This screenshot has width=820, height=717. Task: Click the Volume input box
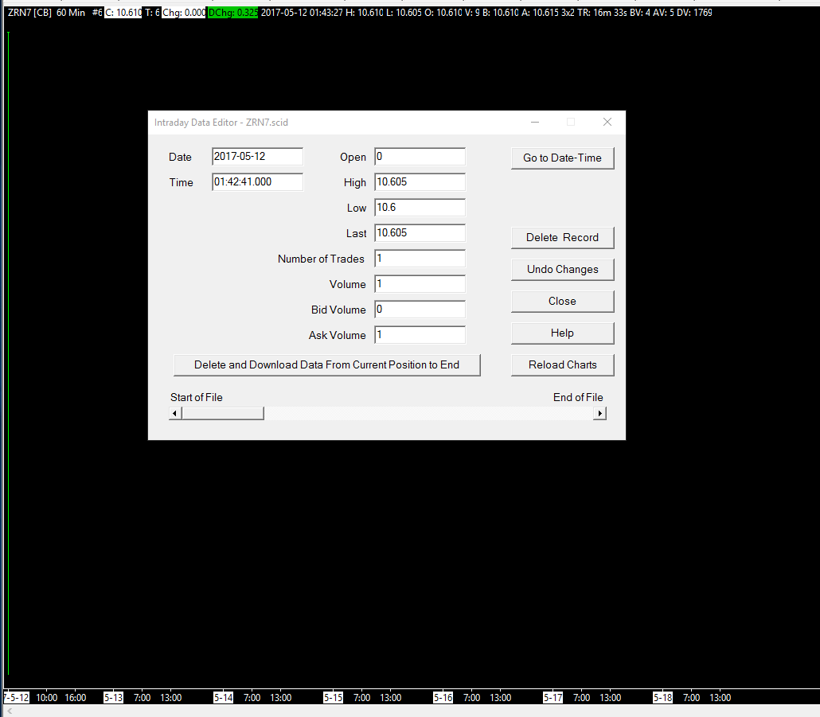(x=420, y=284)
